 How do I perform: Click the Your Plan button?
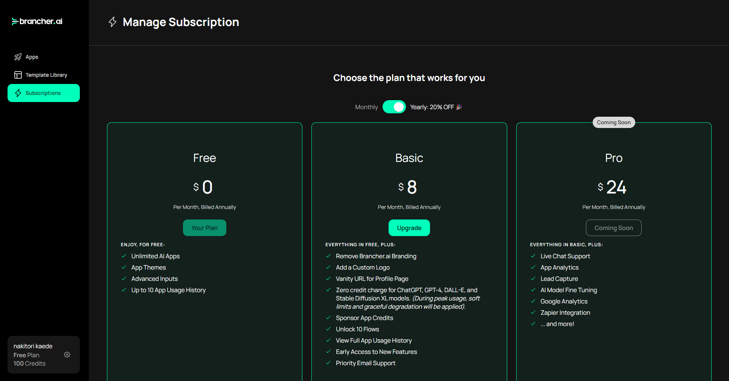click(x=204, y=228)
